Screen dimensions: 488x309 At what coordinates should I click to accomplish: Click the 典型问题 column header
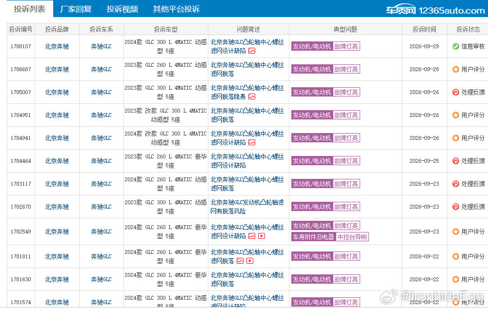coord(345,29)
